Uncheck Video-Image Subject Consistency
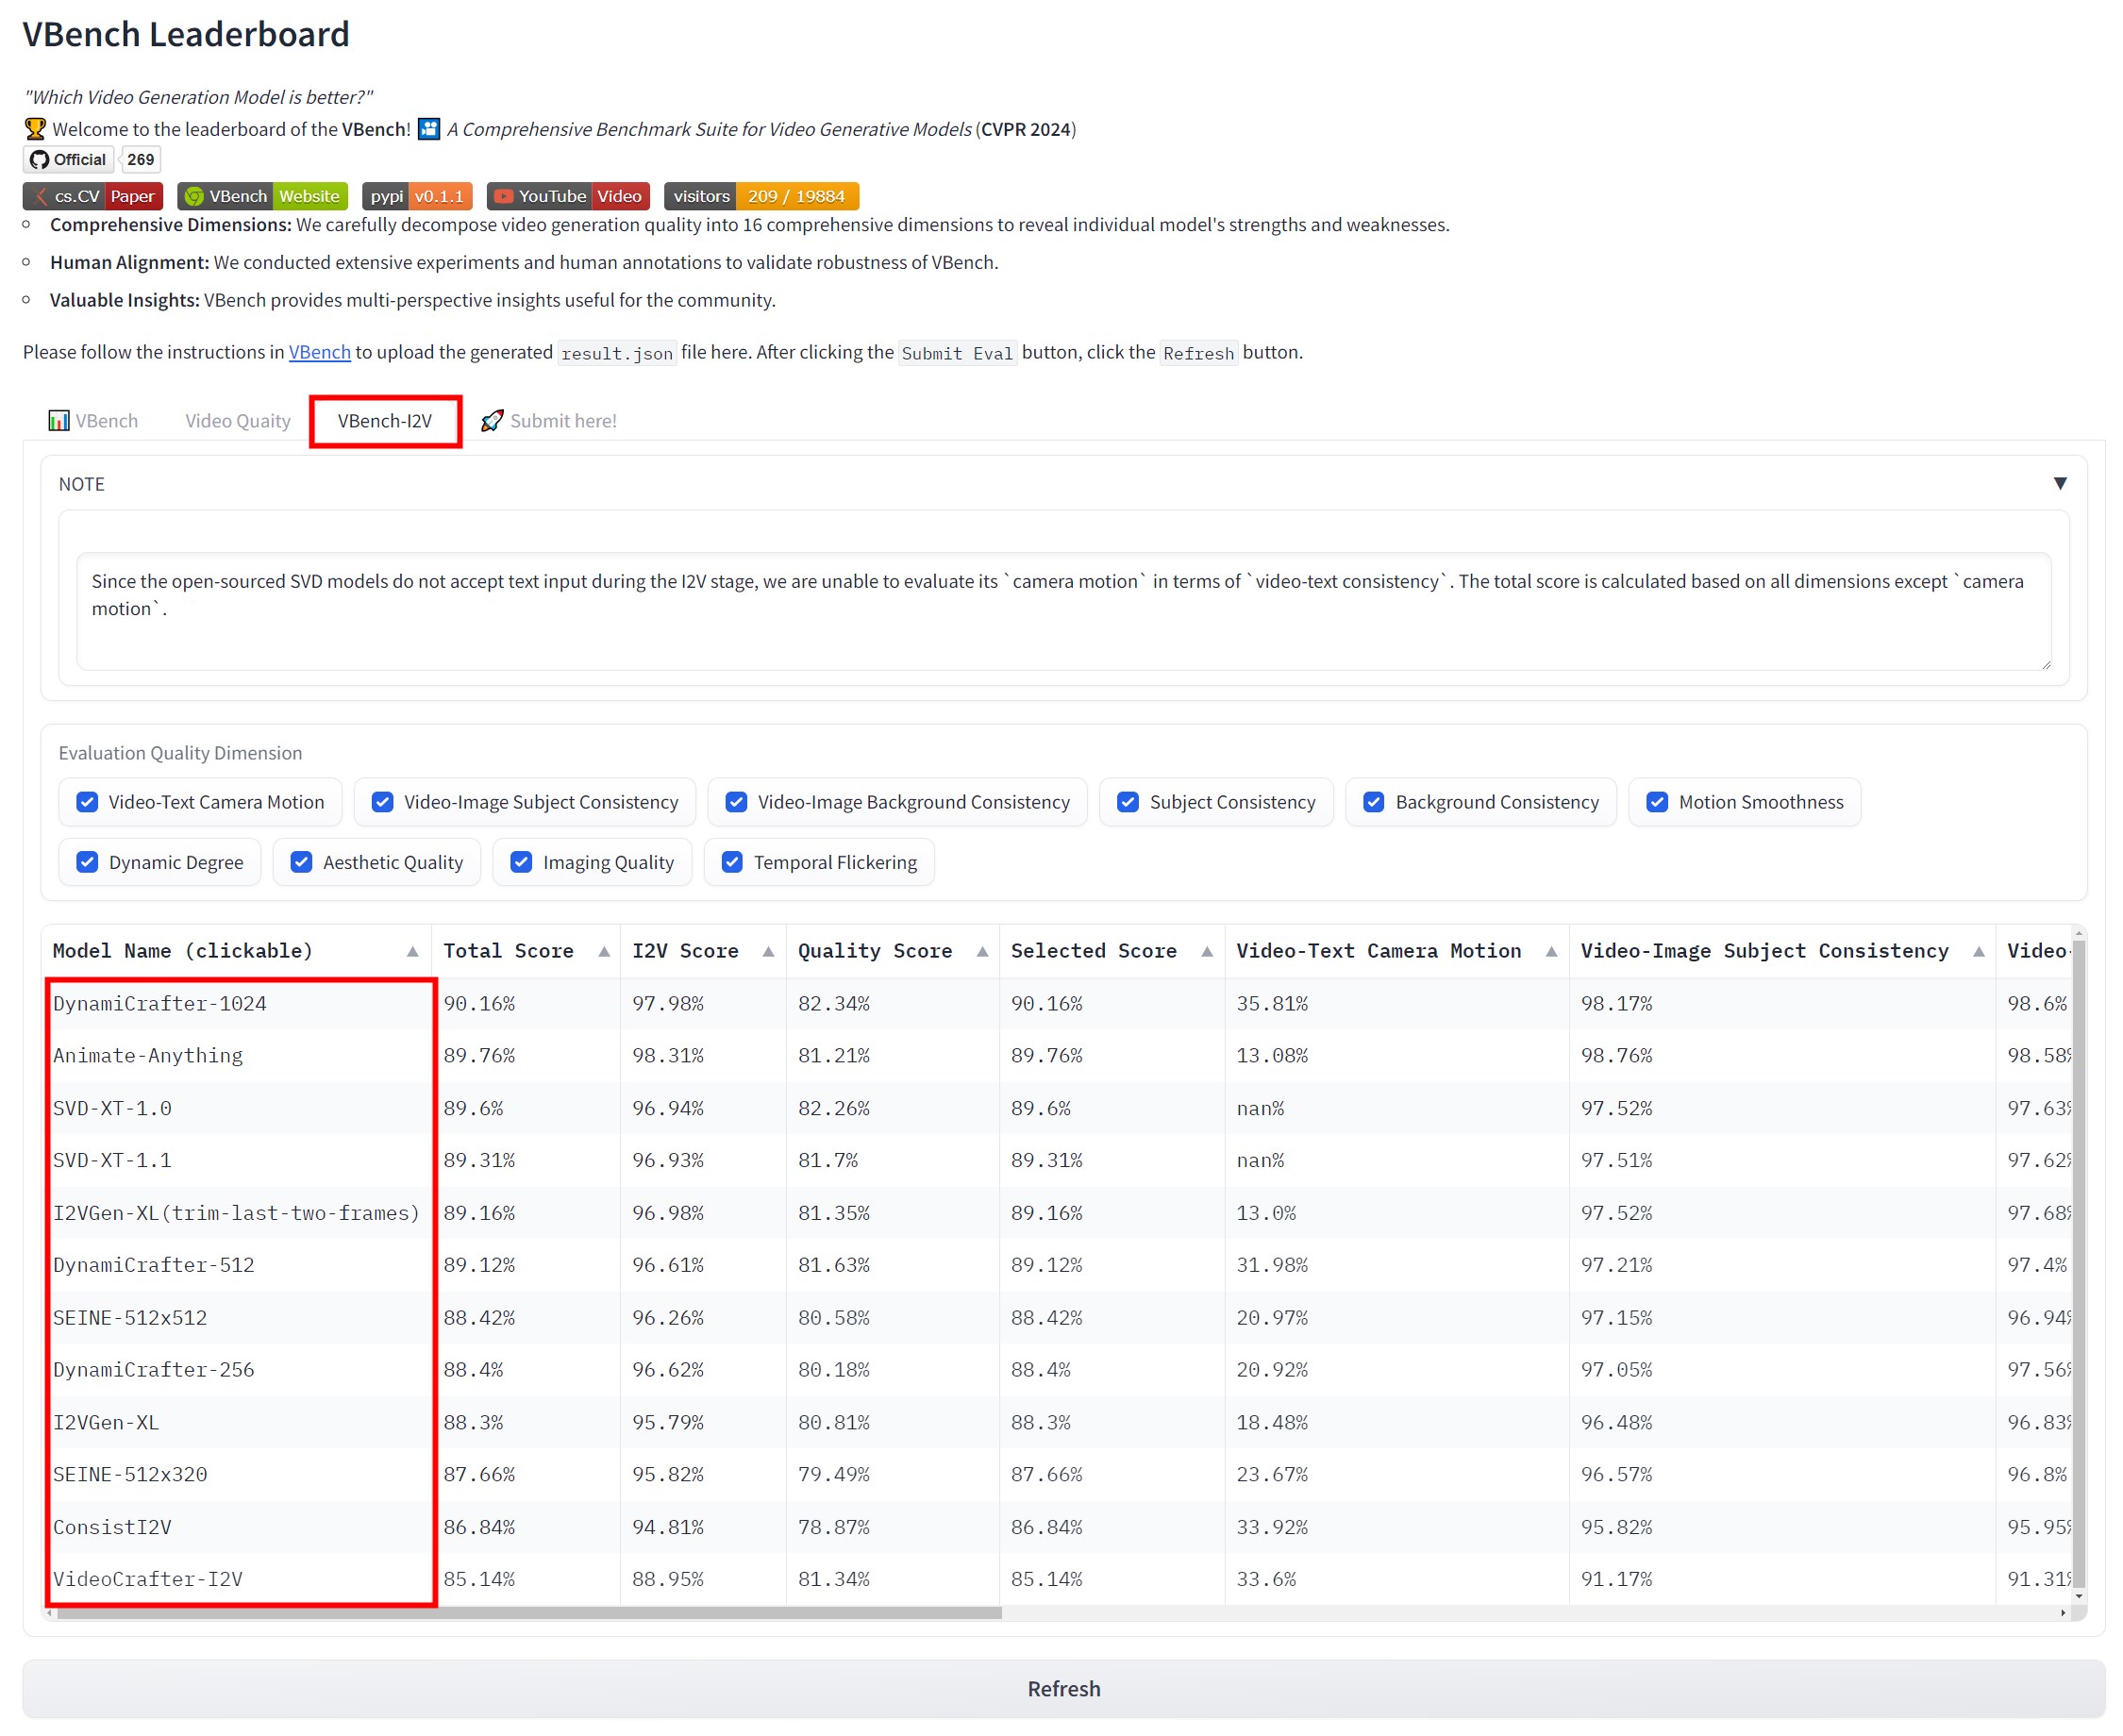 point(382,802)
